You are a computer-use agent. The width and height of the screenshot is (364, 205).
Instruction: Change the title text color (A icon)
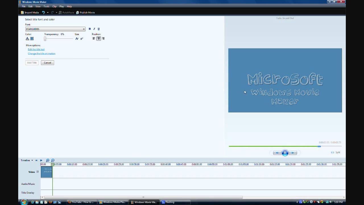coord(27,38)
